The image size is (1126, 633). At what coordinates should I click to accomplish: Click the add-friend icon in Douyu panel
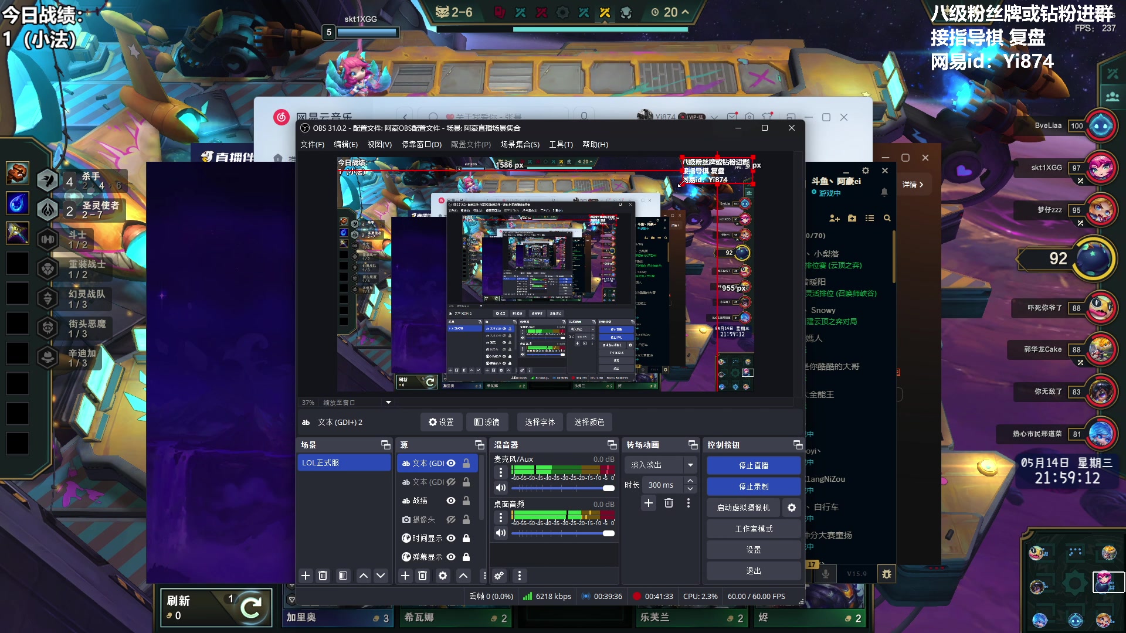835,218
